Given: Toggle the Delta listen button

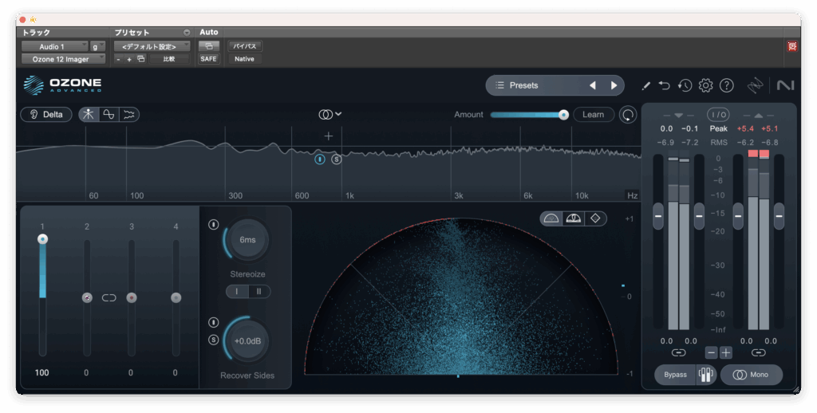Looking at the screenshot, I should [x=46, y=114].
